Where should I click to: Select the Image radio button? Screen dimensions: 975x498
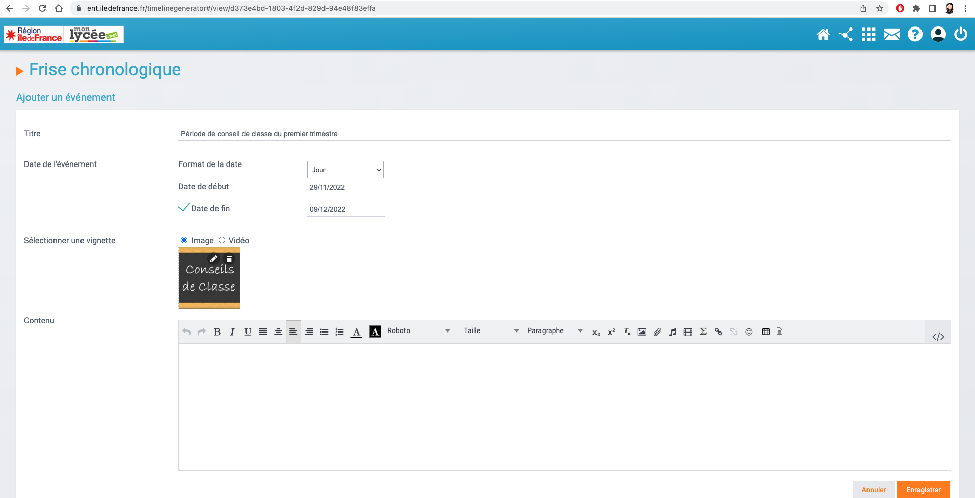pos(184,240)
